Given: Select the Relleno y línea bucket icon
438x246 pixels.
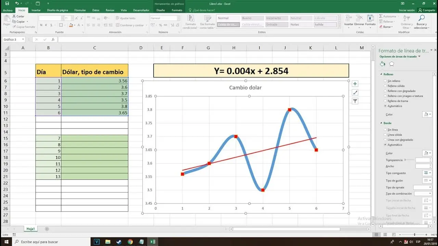Looking at the screenshot, I should [382, 64].
